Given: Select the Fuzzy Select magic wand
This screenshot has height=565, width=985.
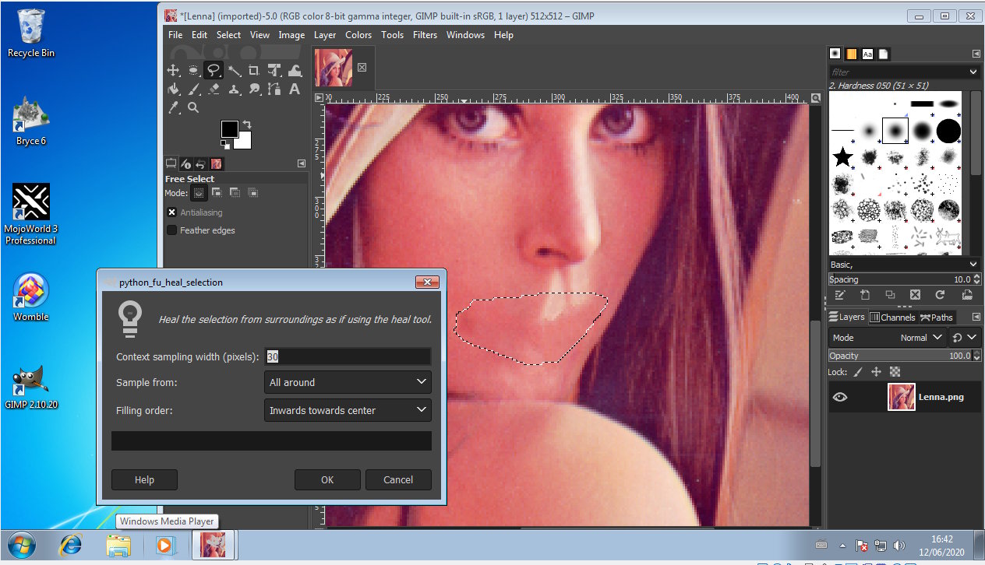Looking at the screenshot, I should [x=234, y=70].
